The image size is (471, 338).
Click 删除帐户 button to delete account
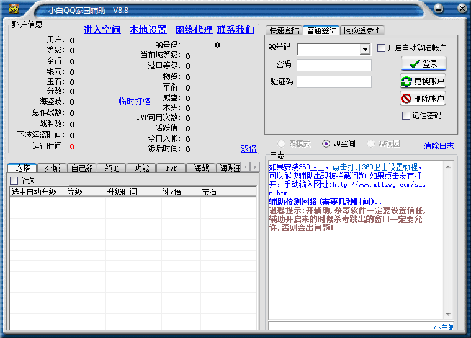[423, 99]
